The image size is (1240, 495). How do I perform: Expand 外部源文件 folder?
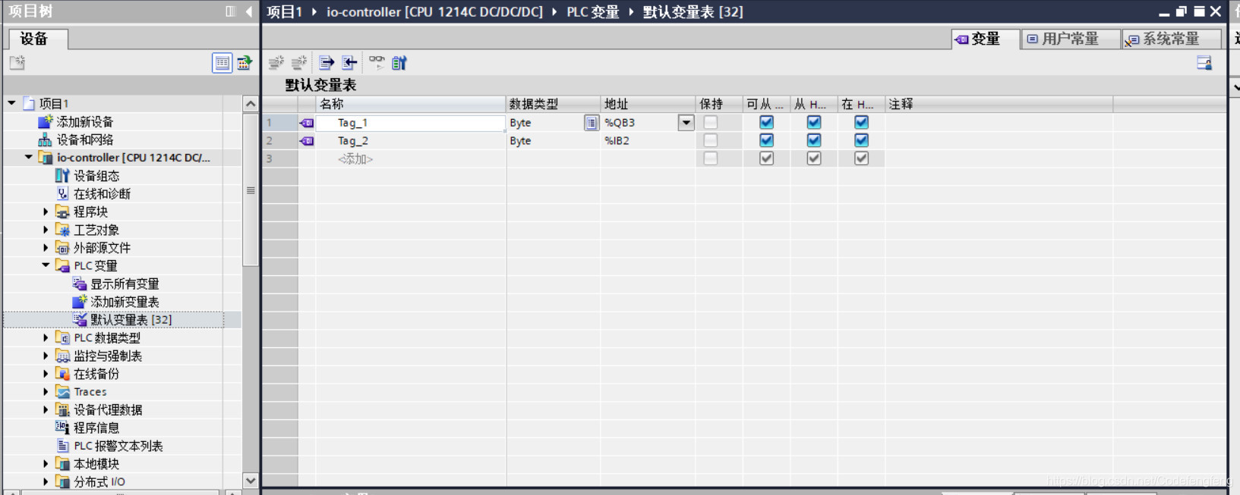coord(46,248)
